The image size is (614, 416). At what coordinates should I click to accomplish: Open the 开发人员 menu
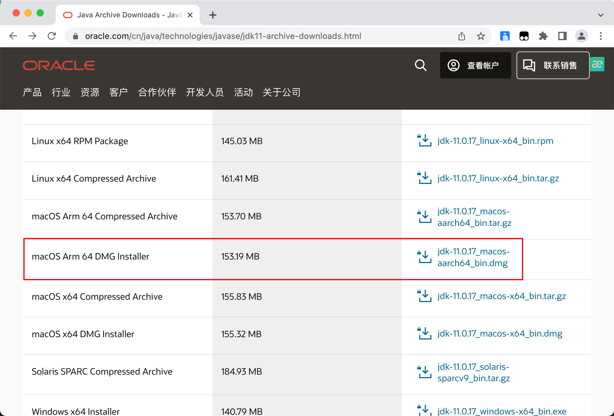(x=205, y=92)
